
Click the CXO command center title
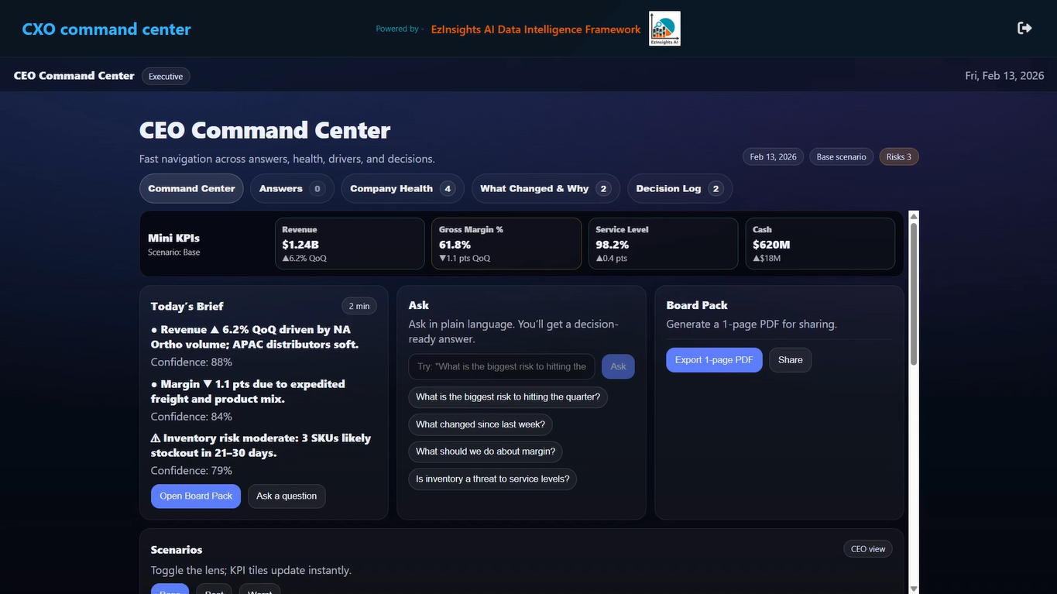(x=106, y=29)
